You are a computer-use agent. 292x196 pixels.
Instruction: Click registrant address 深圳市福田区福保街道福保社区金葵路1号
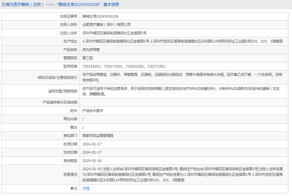click(x=114, y=33)
